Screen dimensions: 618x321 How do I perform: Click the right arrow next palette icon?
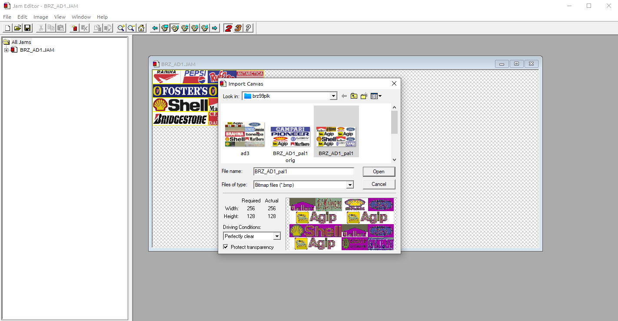(x=215, y=28)
